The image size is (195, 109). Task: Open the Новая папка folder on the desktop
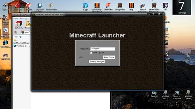coord(51,6)
